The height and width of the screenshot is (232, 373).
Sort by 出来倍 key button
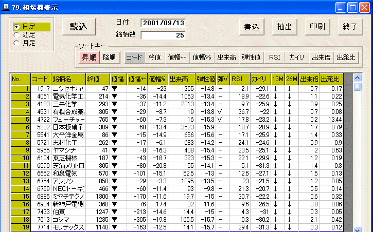click(x=321, y=57)
